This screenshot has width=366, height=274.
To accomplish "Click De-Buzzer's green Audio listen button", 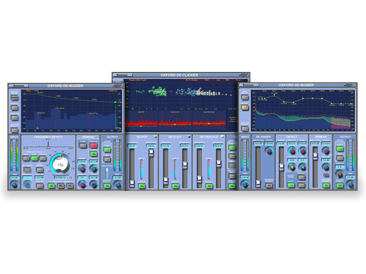I will point(107,150).
